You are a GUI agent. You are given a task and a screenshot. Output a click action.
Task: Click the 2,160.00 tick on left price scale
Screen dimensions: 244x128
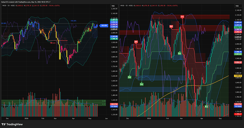click(114, 13)
